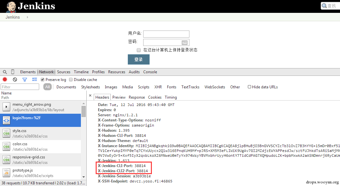Click the virtual keyboard icon in password field
Image resolution: width=340 pixels, height=186 pixels.
[x=185, y=42]
